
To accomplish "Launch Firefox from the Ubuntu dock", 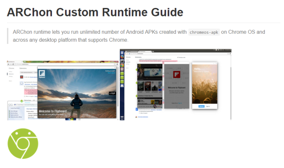I will [122, 57].
